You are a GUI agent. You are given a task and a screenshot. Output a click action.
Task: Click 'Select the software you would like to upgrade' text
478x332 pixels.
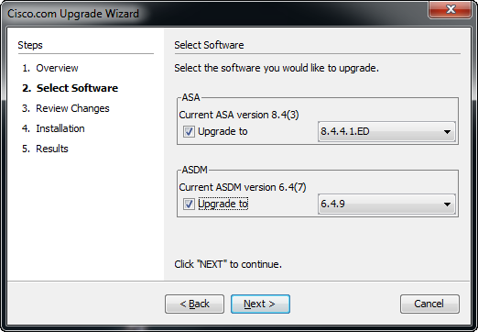(x=277, y=68)
